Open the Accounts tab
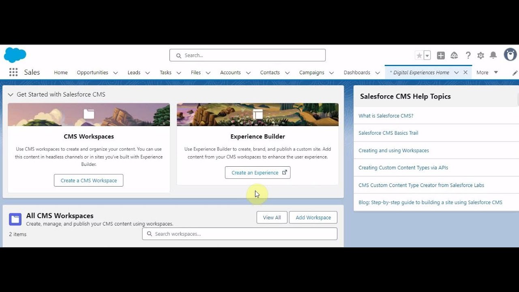The width and height of the screenshot is (519, 292). (x=230, y=73)
